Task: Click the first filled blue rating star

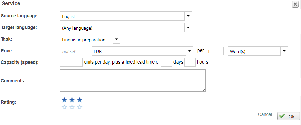Action: click(x=64, y=100)
